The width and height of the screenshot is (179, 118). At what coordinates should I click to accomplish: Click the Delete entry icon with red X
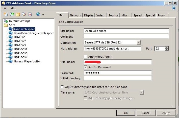[30, 14]
